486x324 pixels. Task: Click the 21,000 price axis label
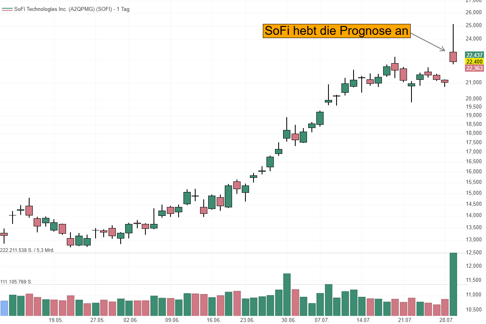474,83
